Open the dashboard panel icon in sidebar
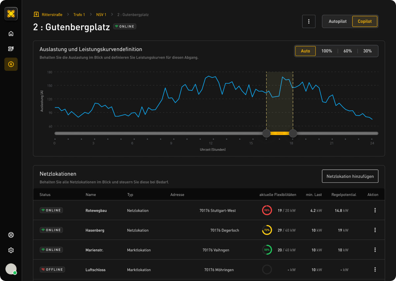 (x=11, y=49)
